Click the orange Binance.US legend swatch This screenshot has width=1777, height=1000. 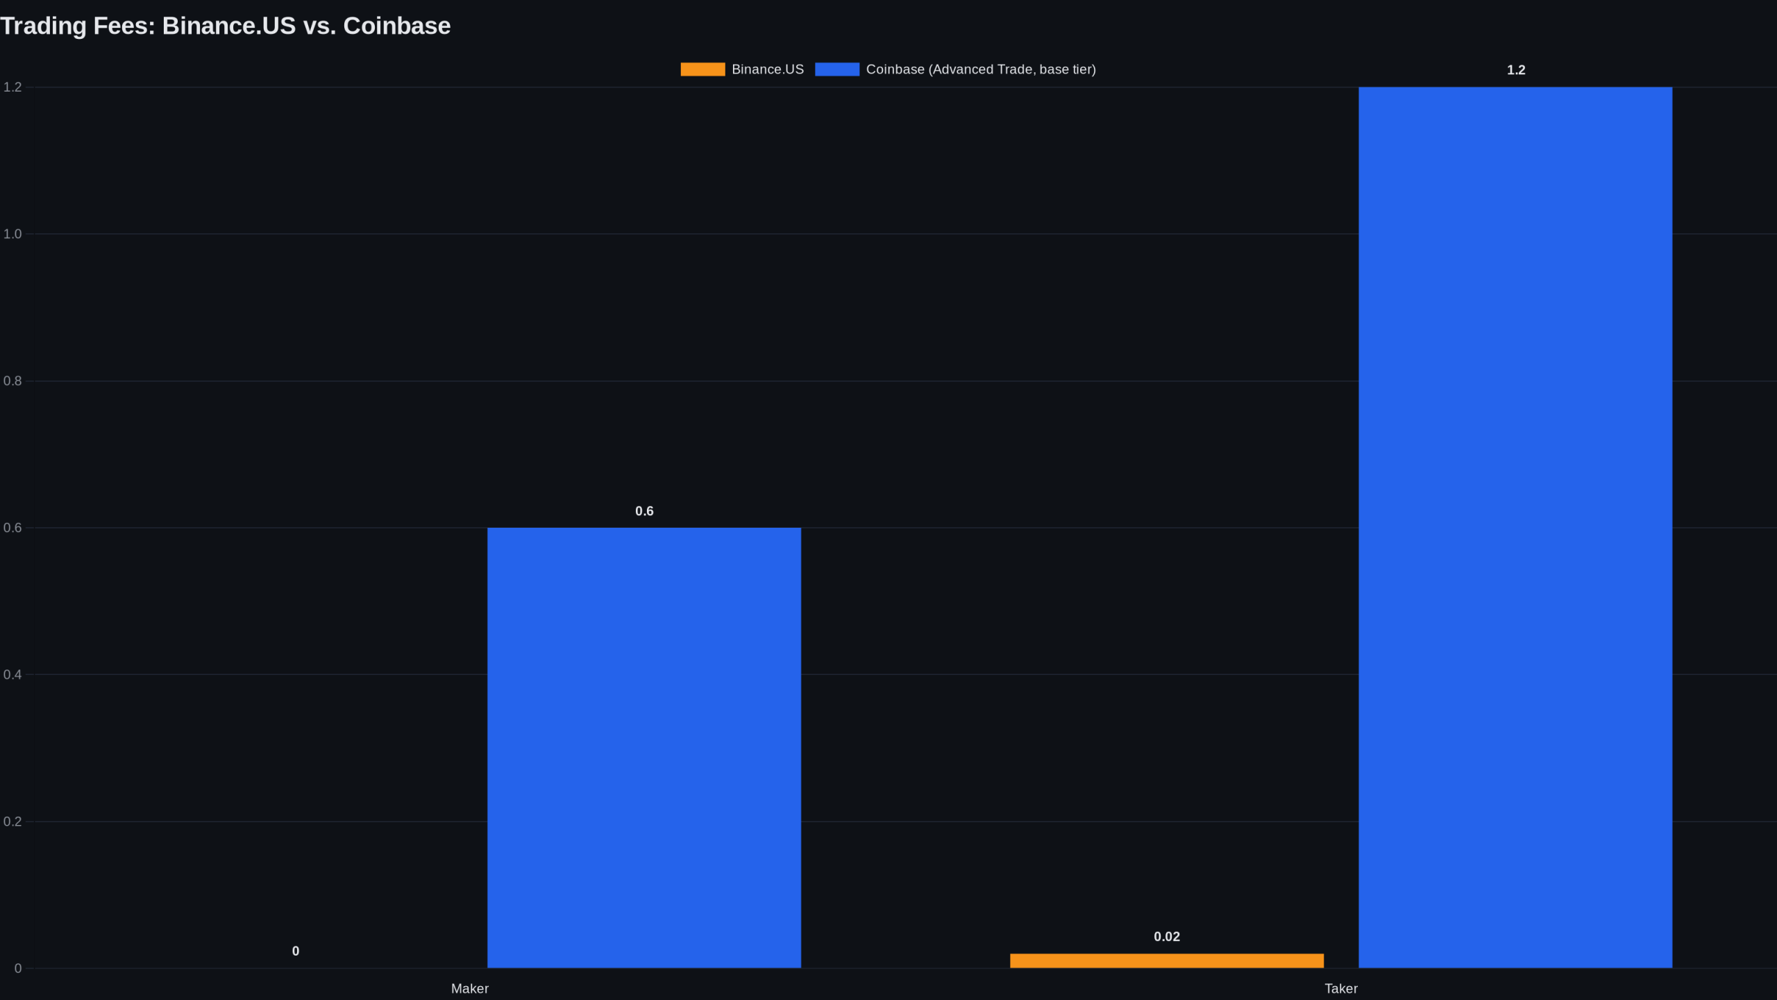click(702, 69)
